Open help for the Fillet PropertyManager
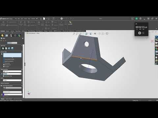 (23, 38)
